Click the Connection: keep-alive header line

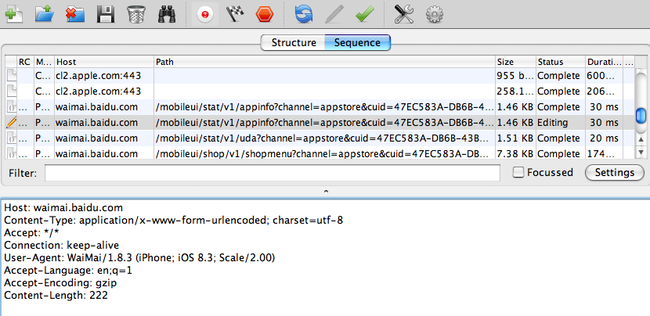coord(61,245)
